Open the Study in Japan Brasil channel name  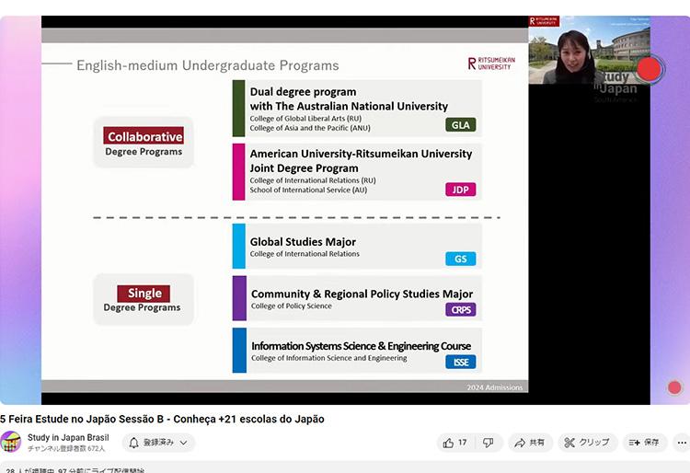coord(68,438)
